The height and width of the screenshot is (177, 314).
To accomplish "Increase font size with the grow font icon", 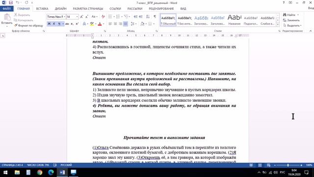I will point(82,17).
